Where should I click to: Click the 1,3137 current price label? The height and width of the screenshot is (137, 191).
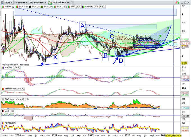pos(186,43)
